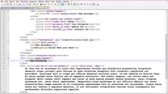The width and height of the screenshot is (168, 94).
Task: Toggle the Indent Guide button
Action: coord(68,4)
